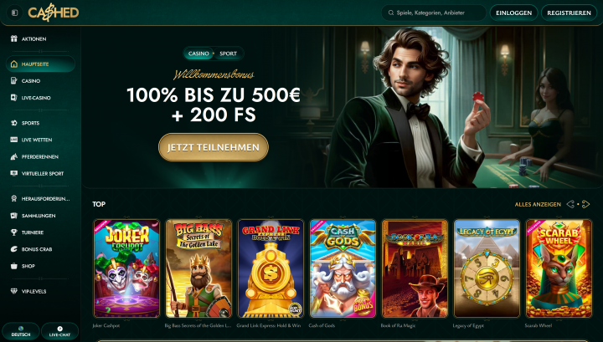
Task: Open Pferderennen via the horse icon
Action: (x=14, y=156)
